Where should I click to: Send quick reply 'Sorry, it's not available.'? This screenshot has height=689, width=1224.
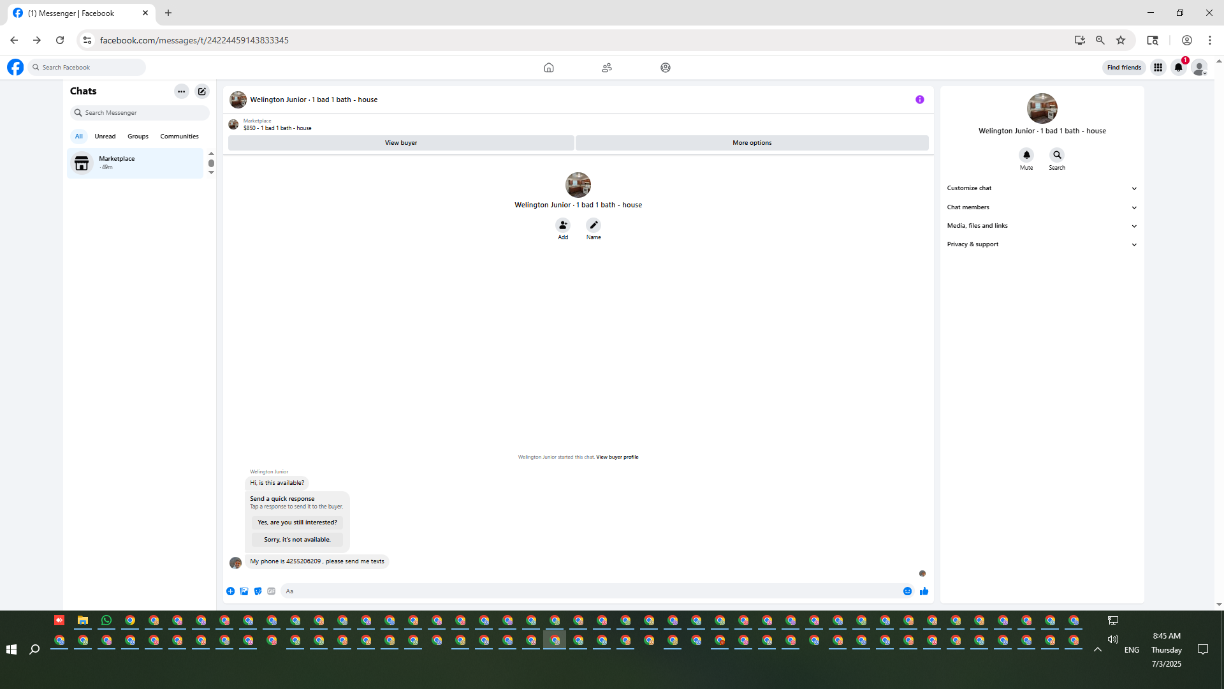point(297,540)
